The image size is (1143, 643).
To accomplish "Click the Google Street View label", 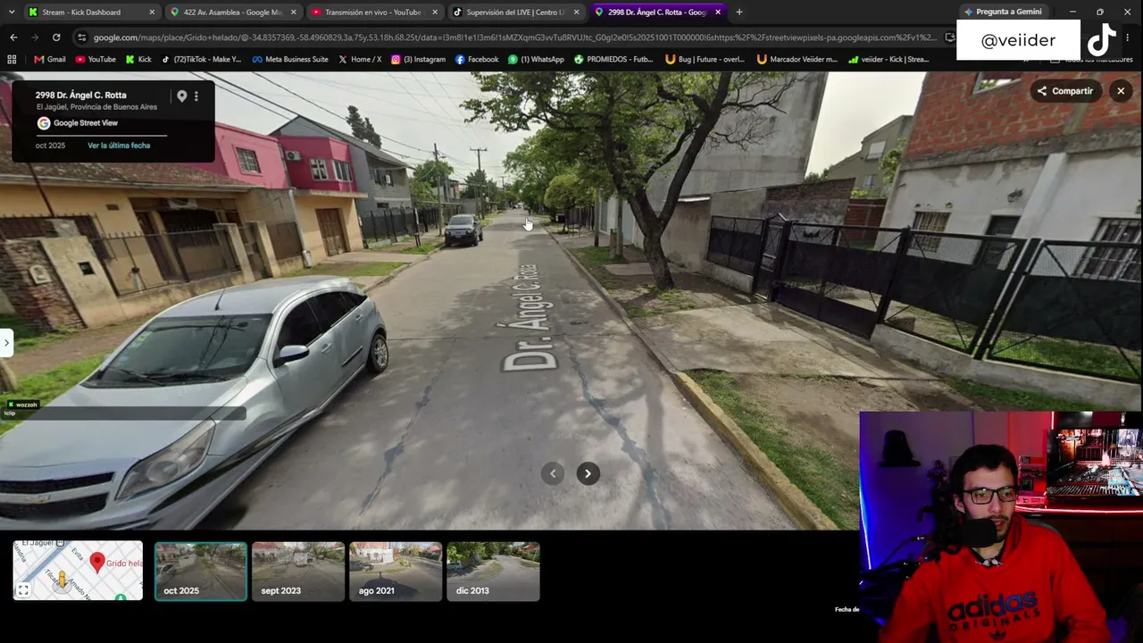I will [x=86, y=123].
